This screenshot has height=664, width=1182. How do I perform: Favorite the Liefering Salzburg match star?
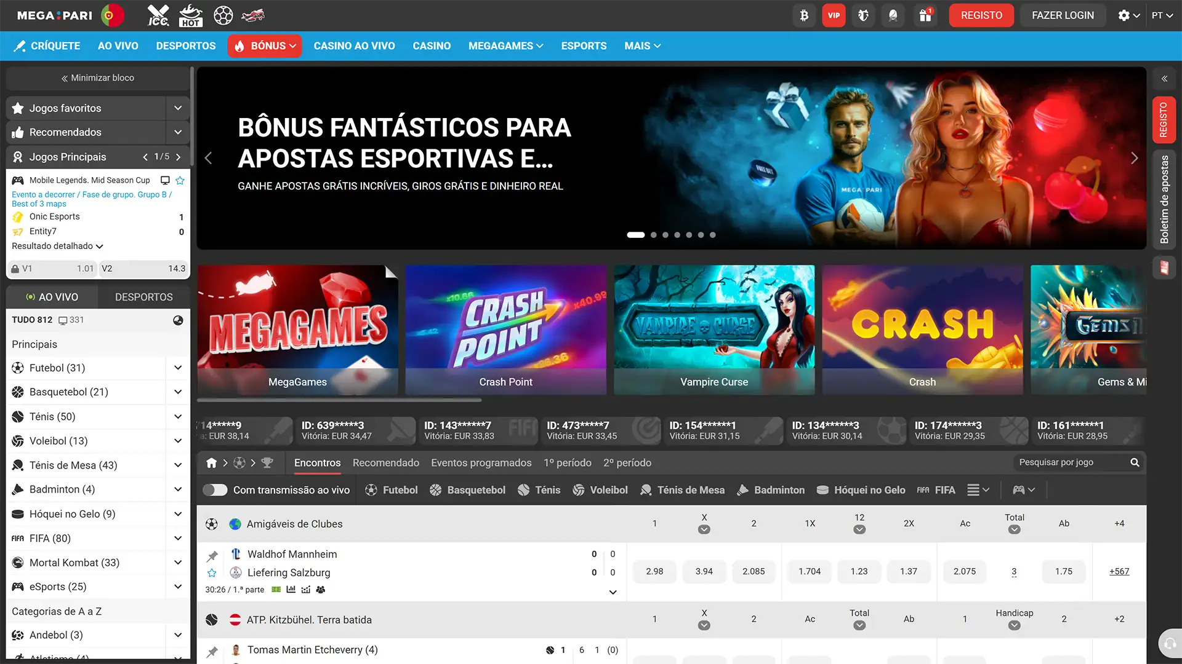[212, 573]
